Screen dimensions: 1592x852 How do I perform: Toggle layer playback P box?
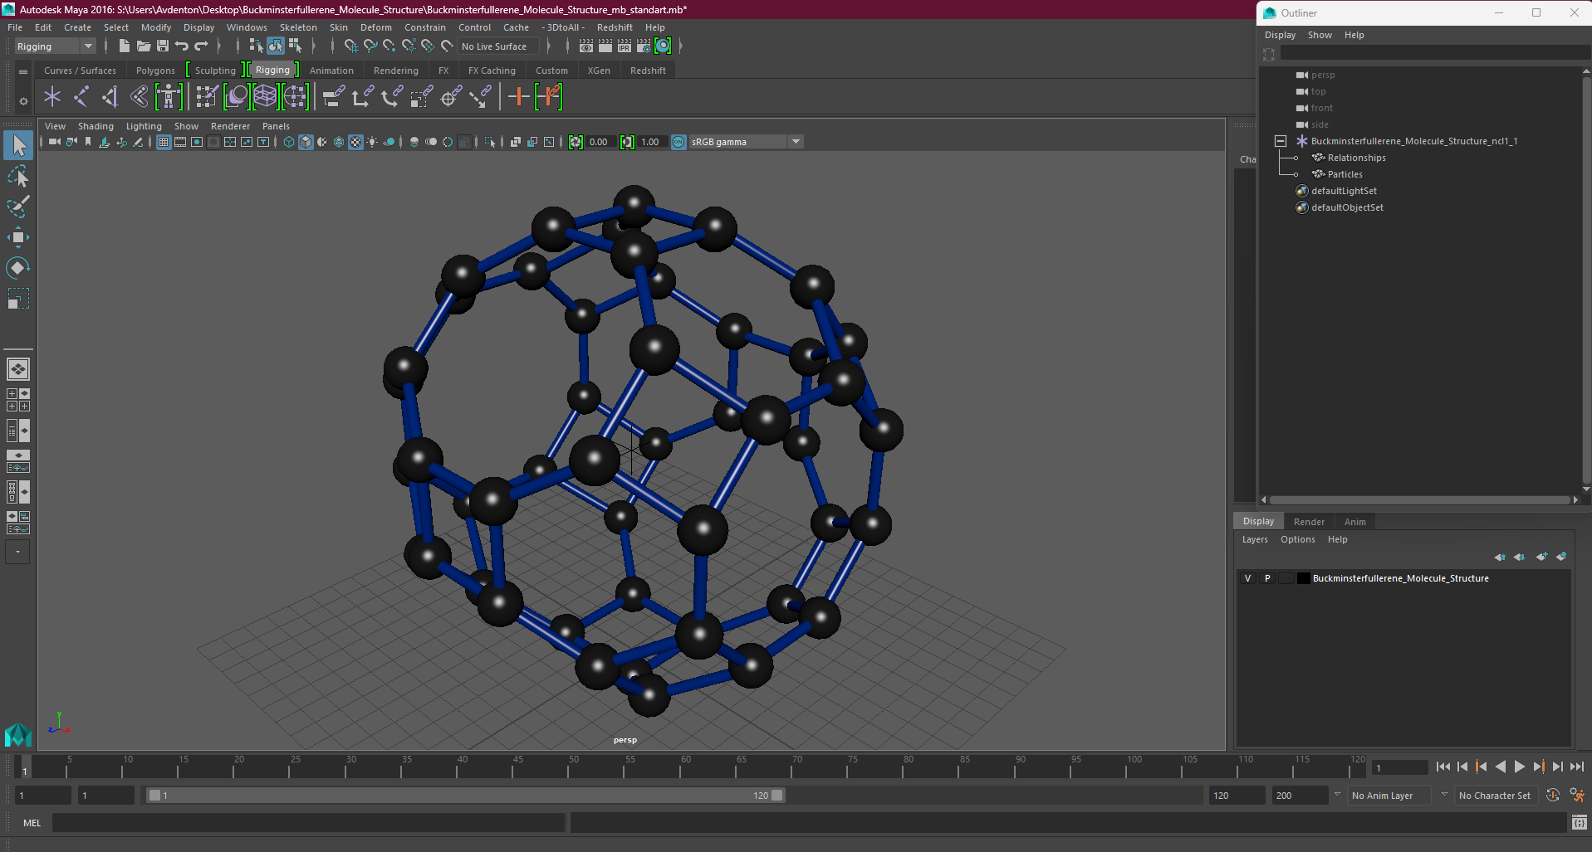tap(1267, 578)
